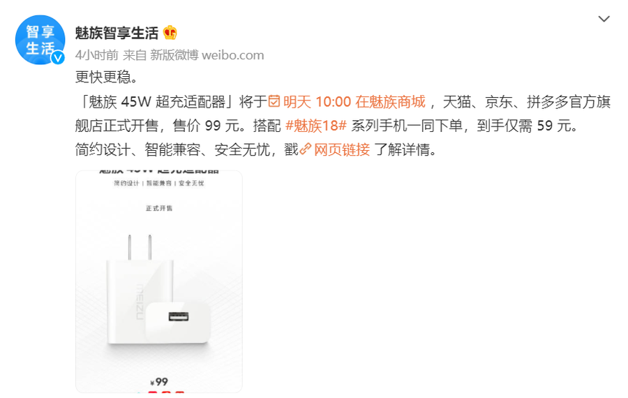The image size is (628, 398).
Task: Click the blue verified badge on avatar
Action: click(x=58, y=58)
